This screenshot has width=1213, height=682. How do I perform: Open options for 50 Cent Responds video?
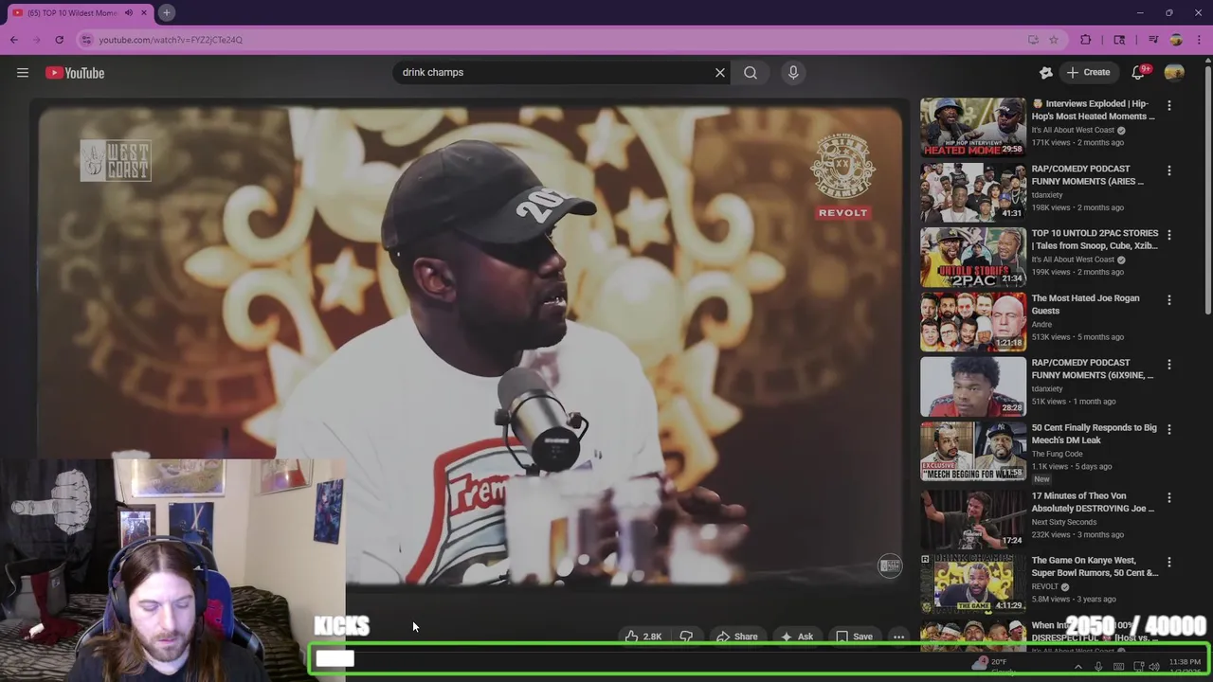(1169, 429)
